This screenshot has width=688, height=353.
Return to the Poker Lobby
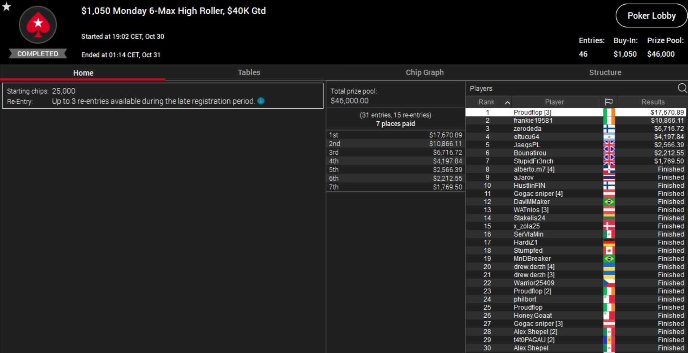651,16
